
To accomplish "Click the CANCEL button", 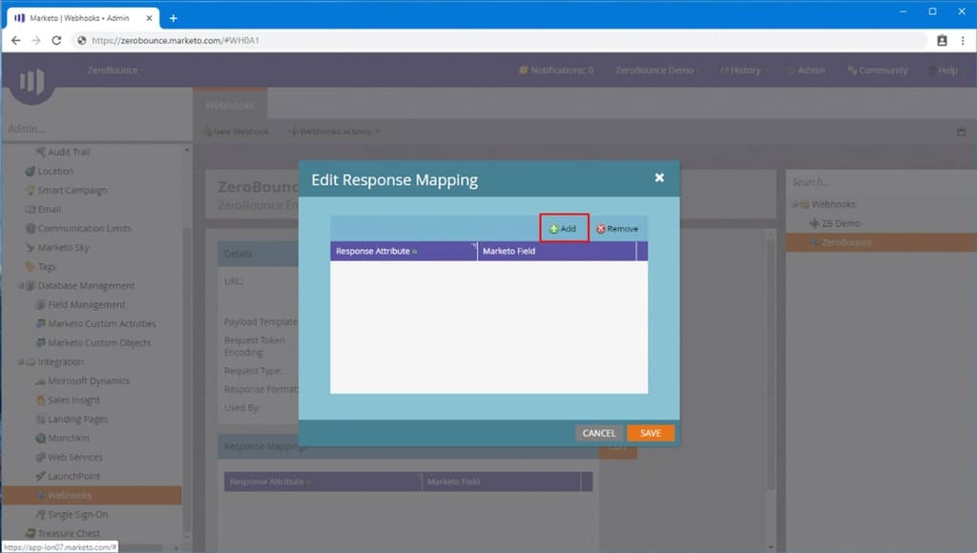I will (599, 433).
